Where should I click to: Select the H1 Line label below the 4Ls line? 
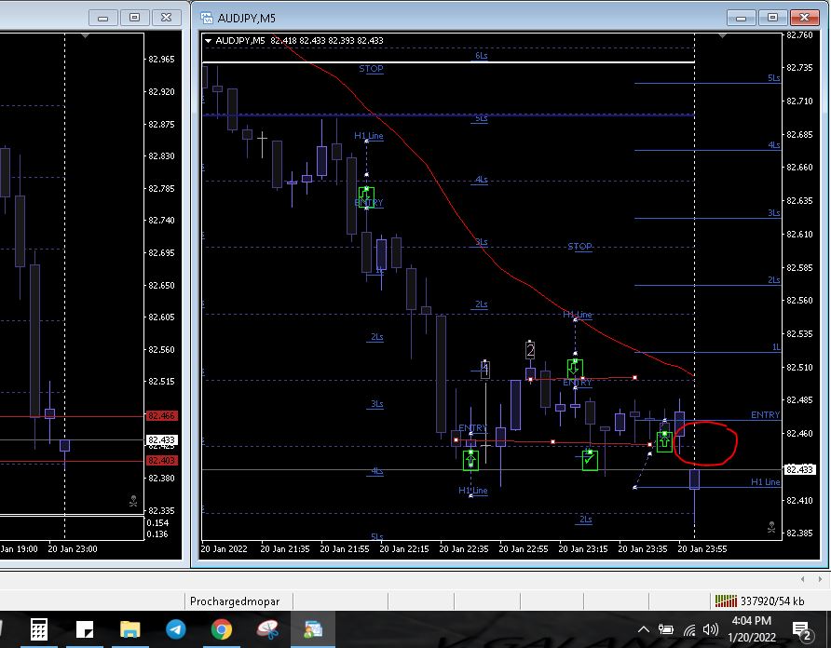point(472,490)
